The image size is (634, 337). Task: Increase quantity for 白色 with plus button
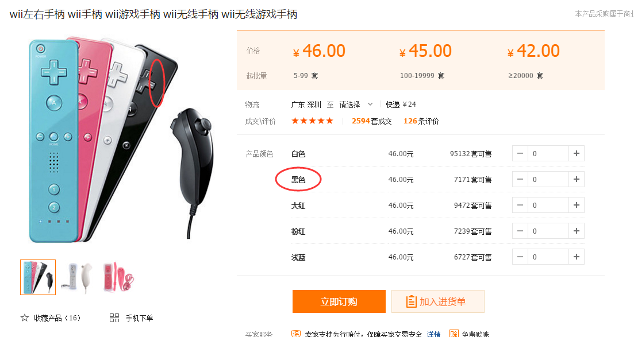576,153
